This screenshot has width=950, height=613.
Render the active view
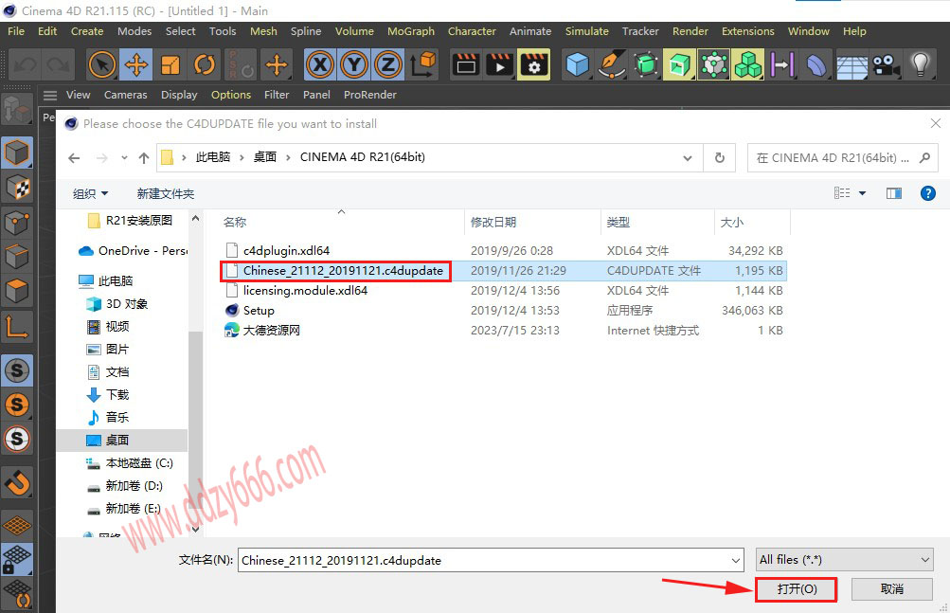pos(466,64)
